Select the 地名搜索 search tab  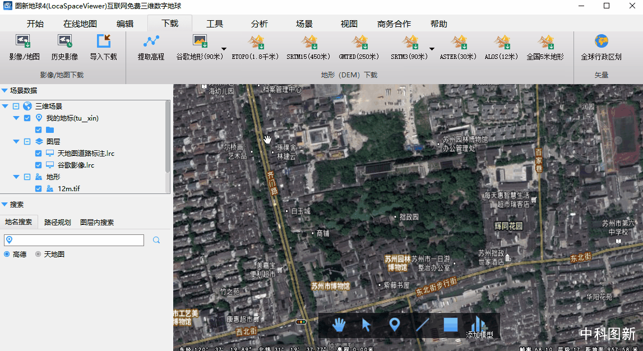(x=18, y=222)
